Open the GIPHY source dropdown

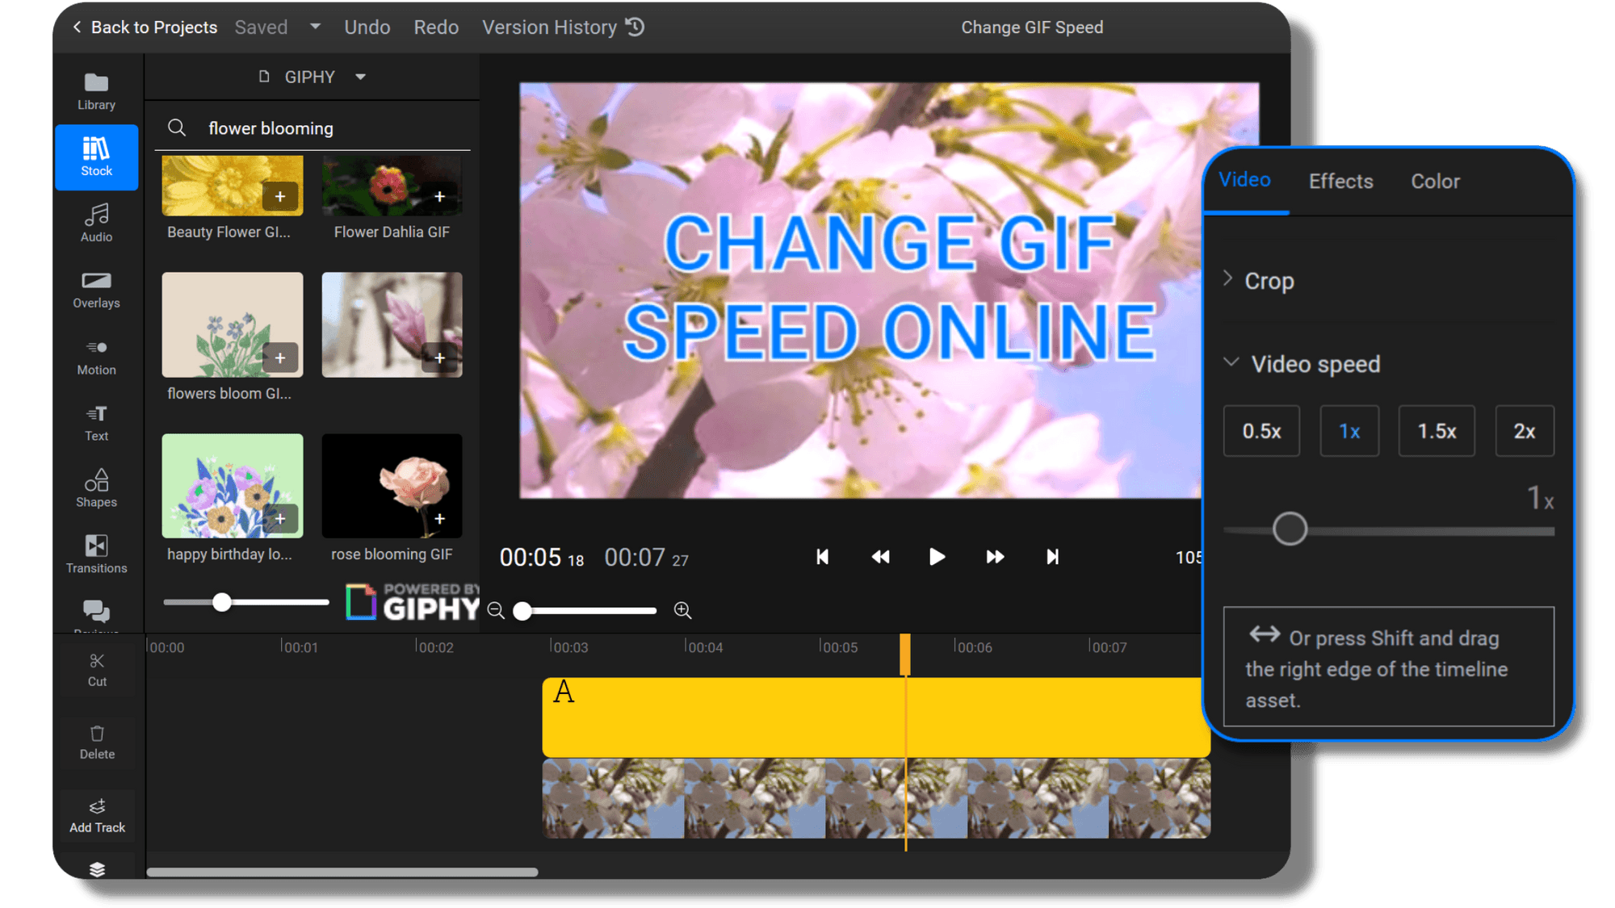(x=360, y=77)
